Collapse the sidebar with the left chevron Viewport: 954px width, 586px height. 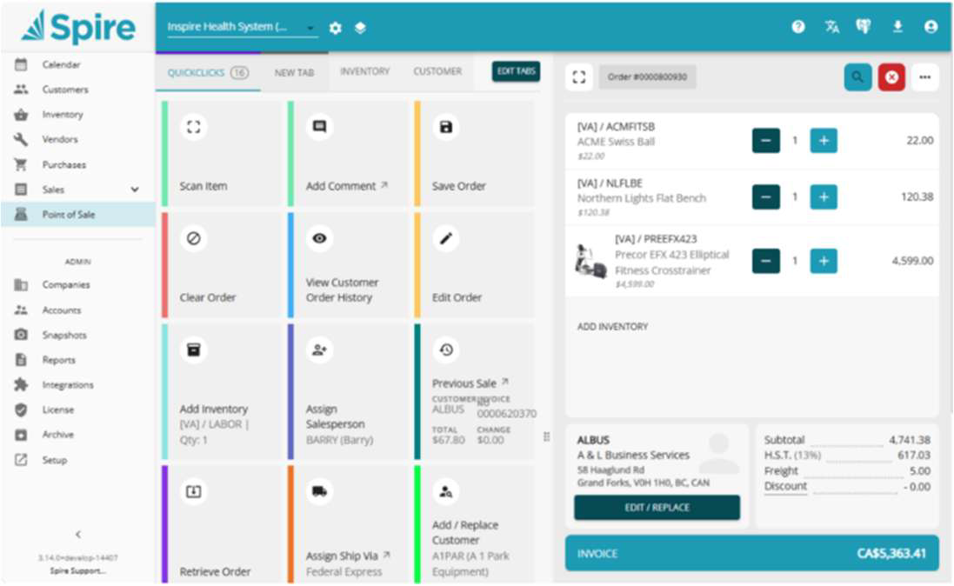[x=78, y=535]
